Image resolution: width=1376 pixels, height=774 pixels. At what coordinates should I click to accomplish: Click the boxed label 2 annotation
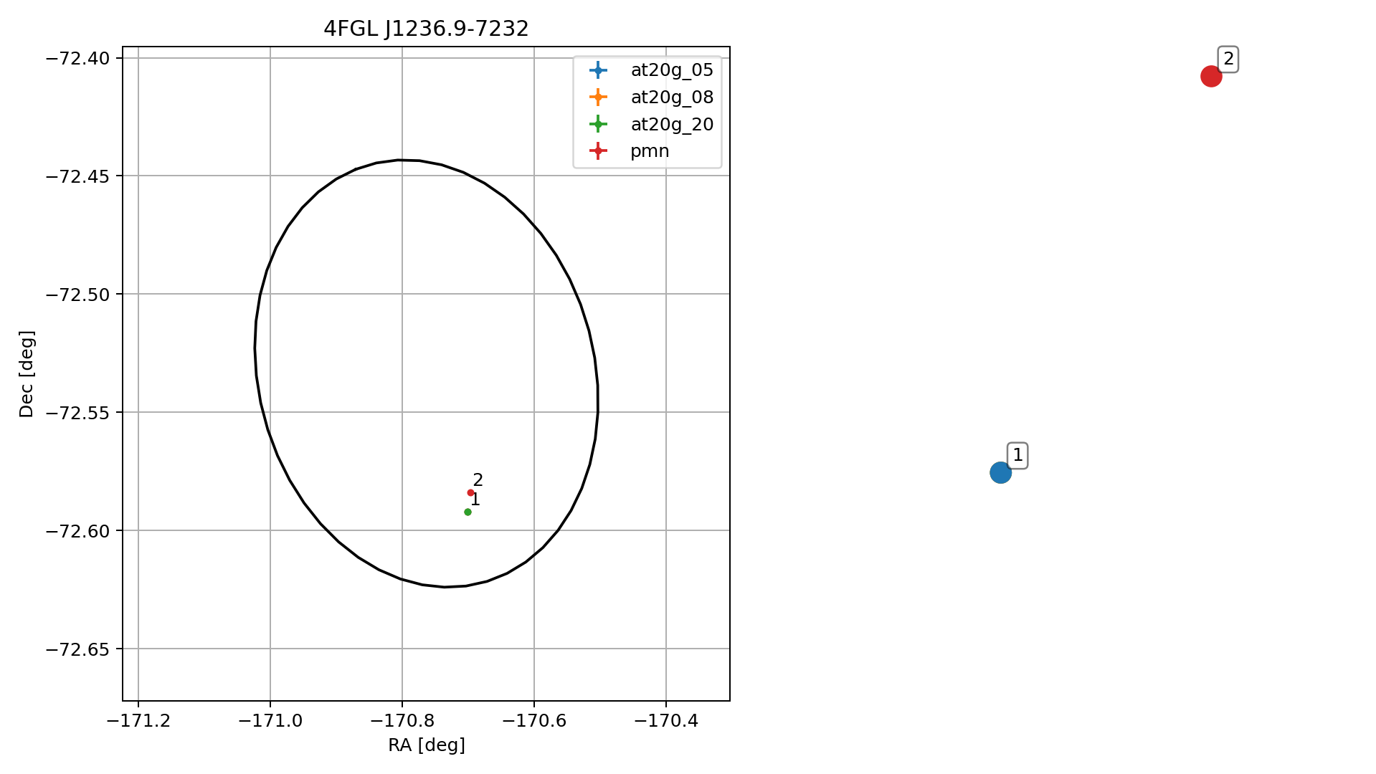(x=1228, y=59)
